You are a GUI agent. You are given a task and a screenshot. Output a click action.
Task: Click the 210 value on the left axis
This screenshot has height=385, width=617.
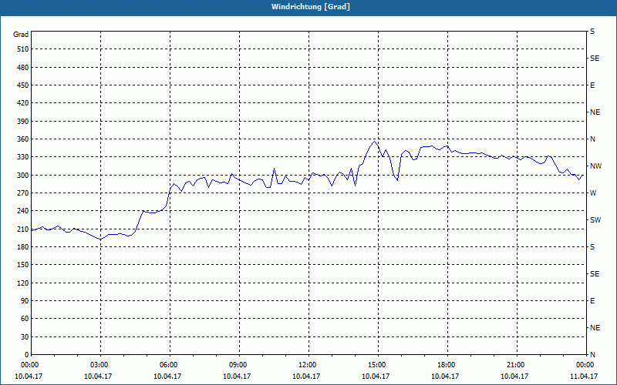[x=23, y=229]
